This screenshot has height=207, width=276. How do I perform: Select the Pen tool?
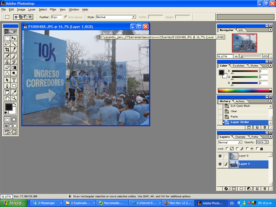[7, 86]
